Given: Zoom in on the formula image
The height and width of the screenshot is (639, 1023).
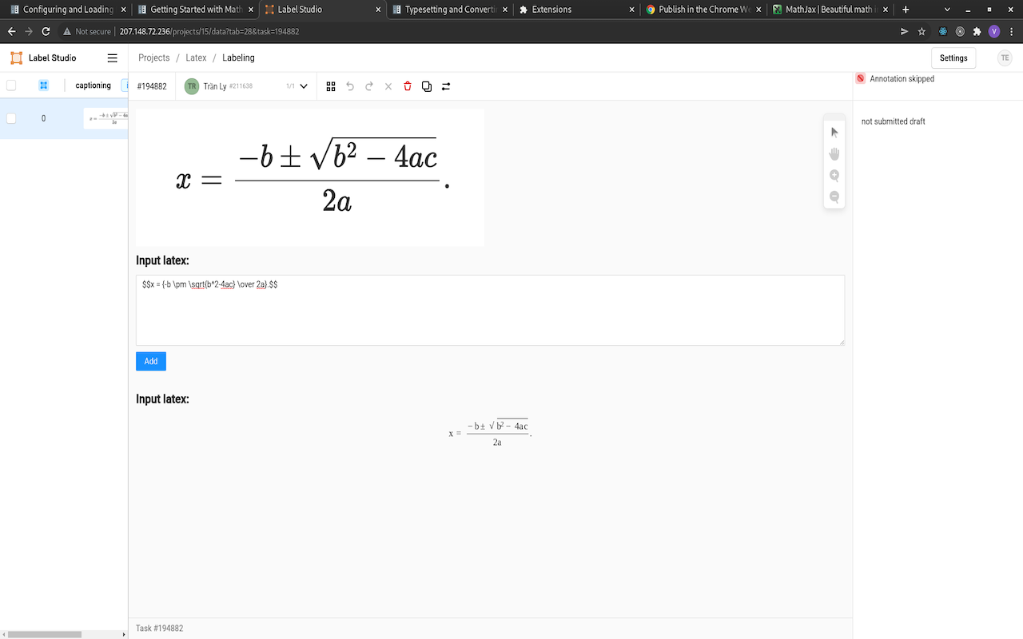Looking at the screenshot, I should coord(834,175).
